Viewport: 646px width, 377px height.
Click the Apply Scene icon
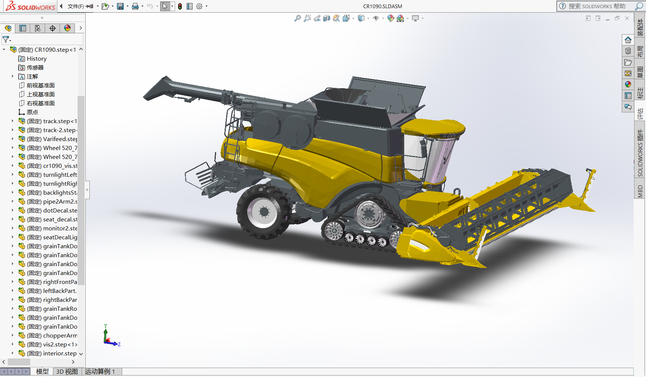[x=400, y=18]
